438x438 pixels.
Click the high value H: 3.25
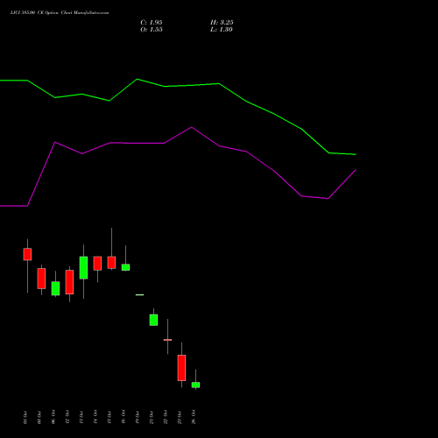click(222, 23)
